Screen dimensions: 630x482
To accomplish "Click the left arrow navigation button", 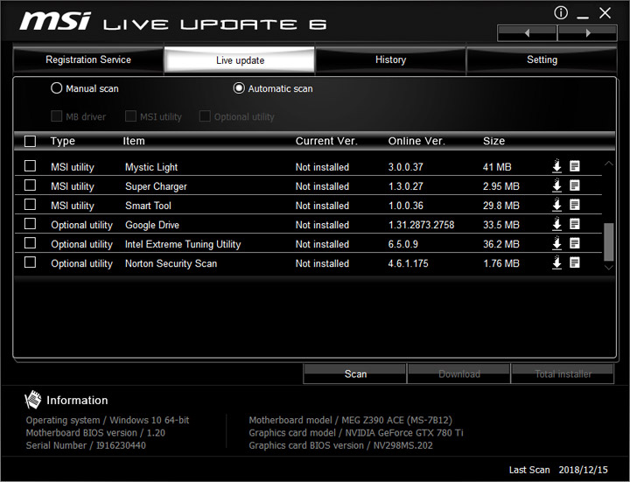I will 527,33.
